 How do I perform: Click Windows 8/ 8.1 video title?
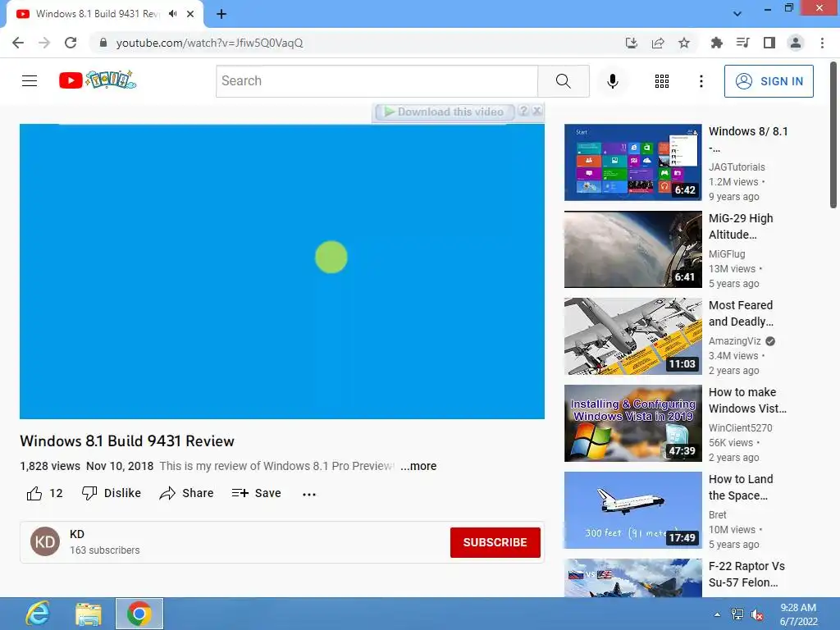pos(748,139)
